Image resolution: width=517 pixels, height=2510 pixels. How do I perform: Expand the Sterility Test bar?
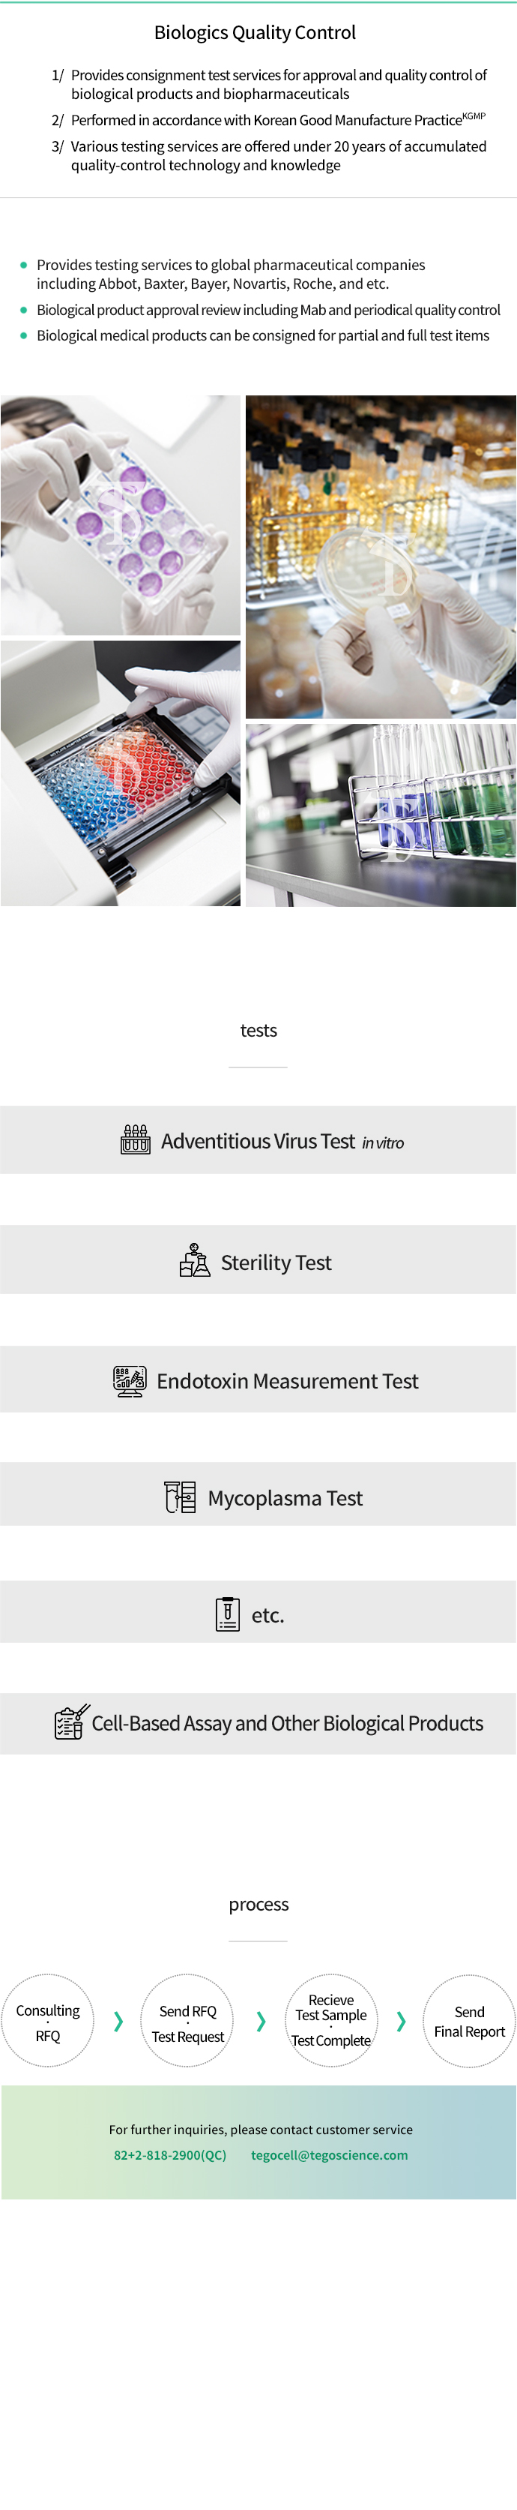coord(258,1260)
